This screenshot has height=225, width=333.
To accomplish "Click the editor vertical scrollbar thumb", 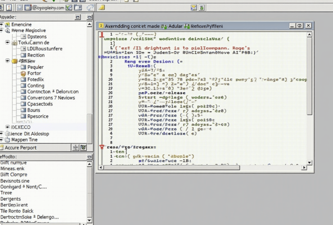I will pyautogui.click(x=310, y=76).
